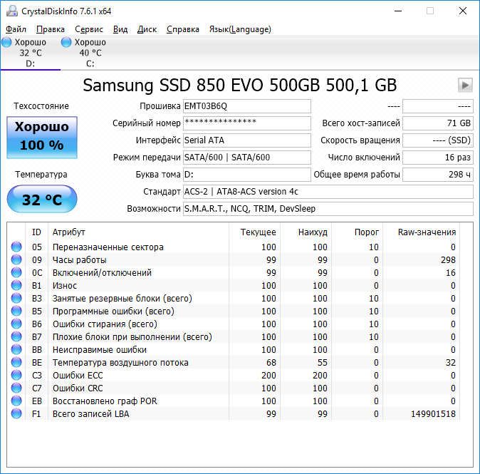Click the ID column header

pos(36,232)
